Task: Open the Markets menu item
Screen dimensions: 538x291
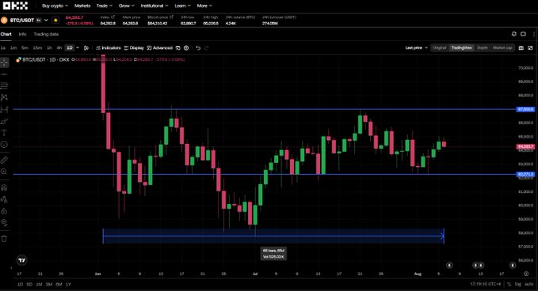Action: click(x=82, y=6)
